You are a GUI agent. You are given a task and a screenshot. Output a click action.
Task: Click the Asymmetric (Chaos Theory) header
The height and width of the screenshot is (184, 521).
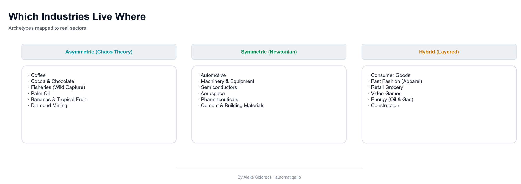click(99, 52)
